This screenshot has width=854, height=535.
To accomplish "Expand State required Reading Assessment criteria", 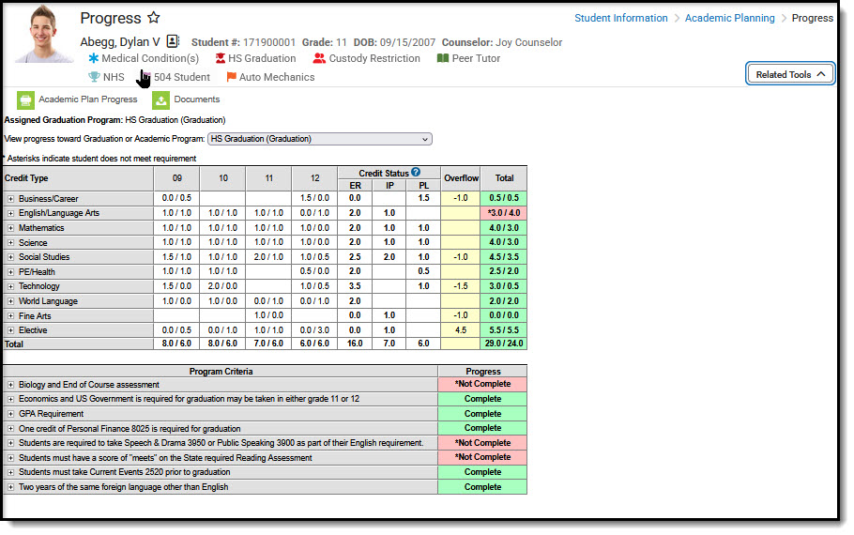I will (10, 458).
